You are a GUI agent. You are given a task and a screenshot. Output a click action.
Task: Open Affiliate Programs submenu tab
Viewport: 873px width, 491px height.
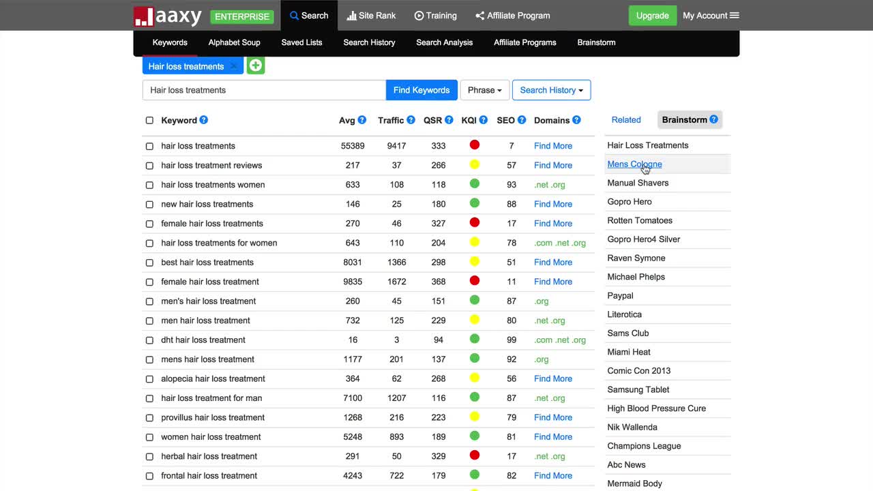pyautogui.click(x=524, y=42)
